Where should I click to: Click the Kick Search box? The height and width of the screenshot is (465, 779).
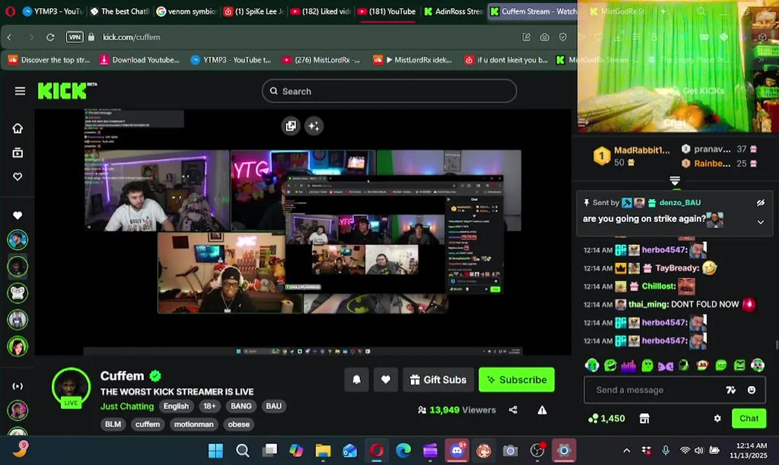point(389,91)
